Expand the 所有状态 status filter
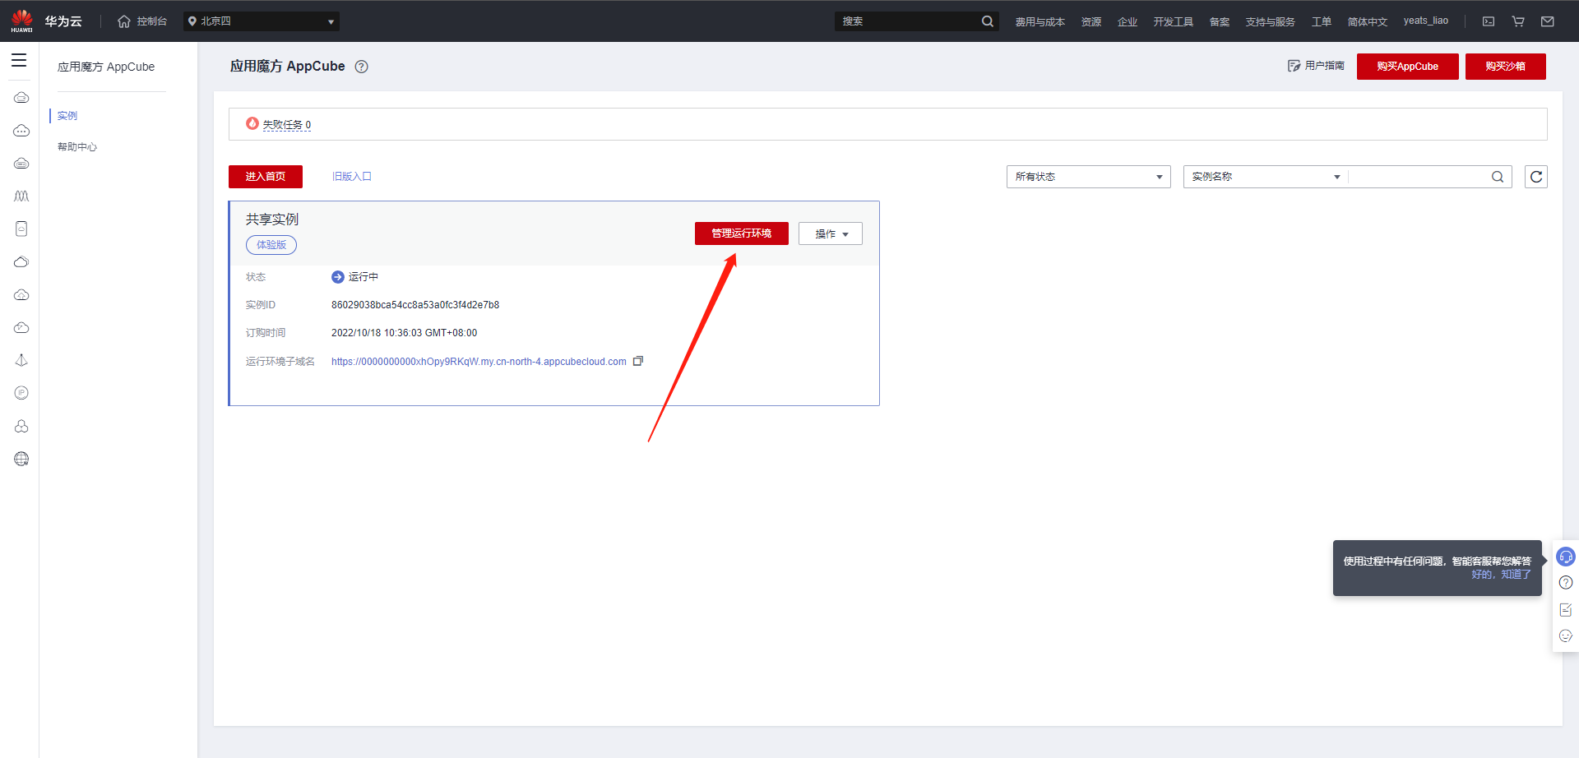This screenshot has width=1579, height=758. 1089,177
